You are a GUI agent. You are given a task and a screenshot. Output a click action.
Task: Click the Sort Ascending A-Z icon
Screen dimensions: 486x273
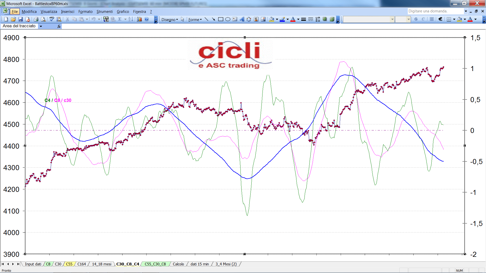point(131,19)
